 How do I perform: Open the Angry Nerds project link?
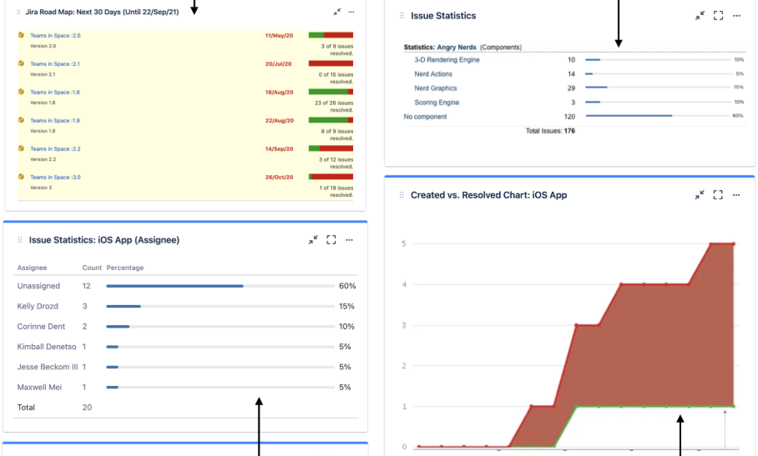click(457, 48)
